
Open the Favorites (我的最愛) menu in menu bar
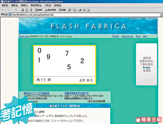click(x=36, y=5)
